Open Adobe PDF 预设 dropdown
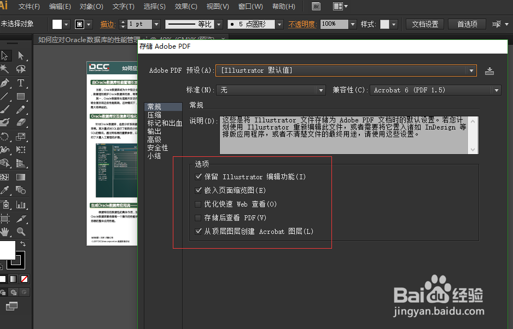Image resolution: width=513 pixels, height=329 pixels. (346, 70)
